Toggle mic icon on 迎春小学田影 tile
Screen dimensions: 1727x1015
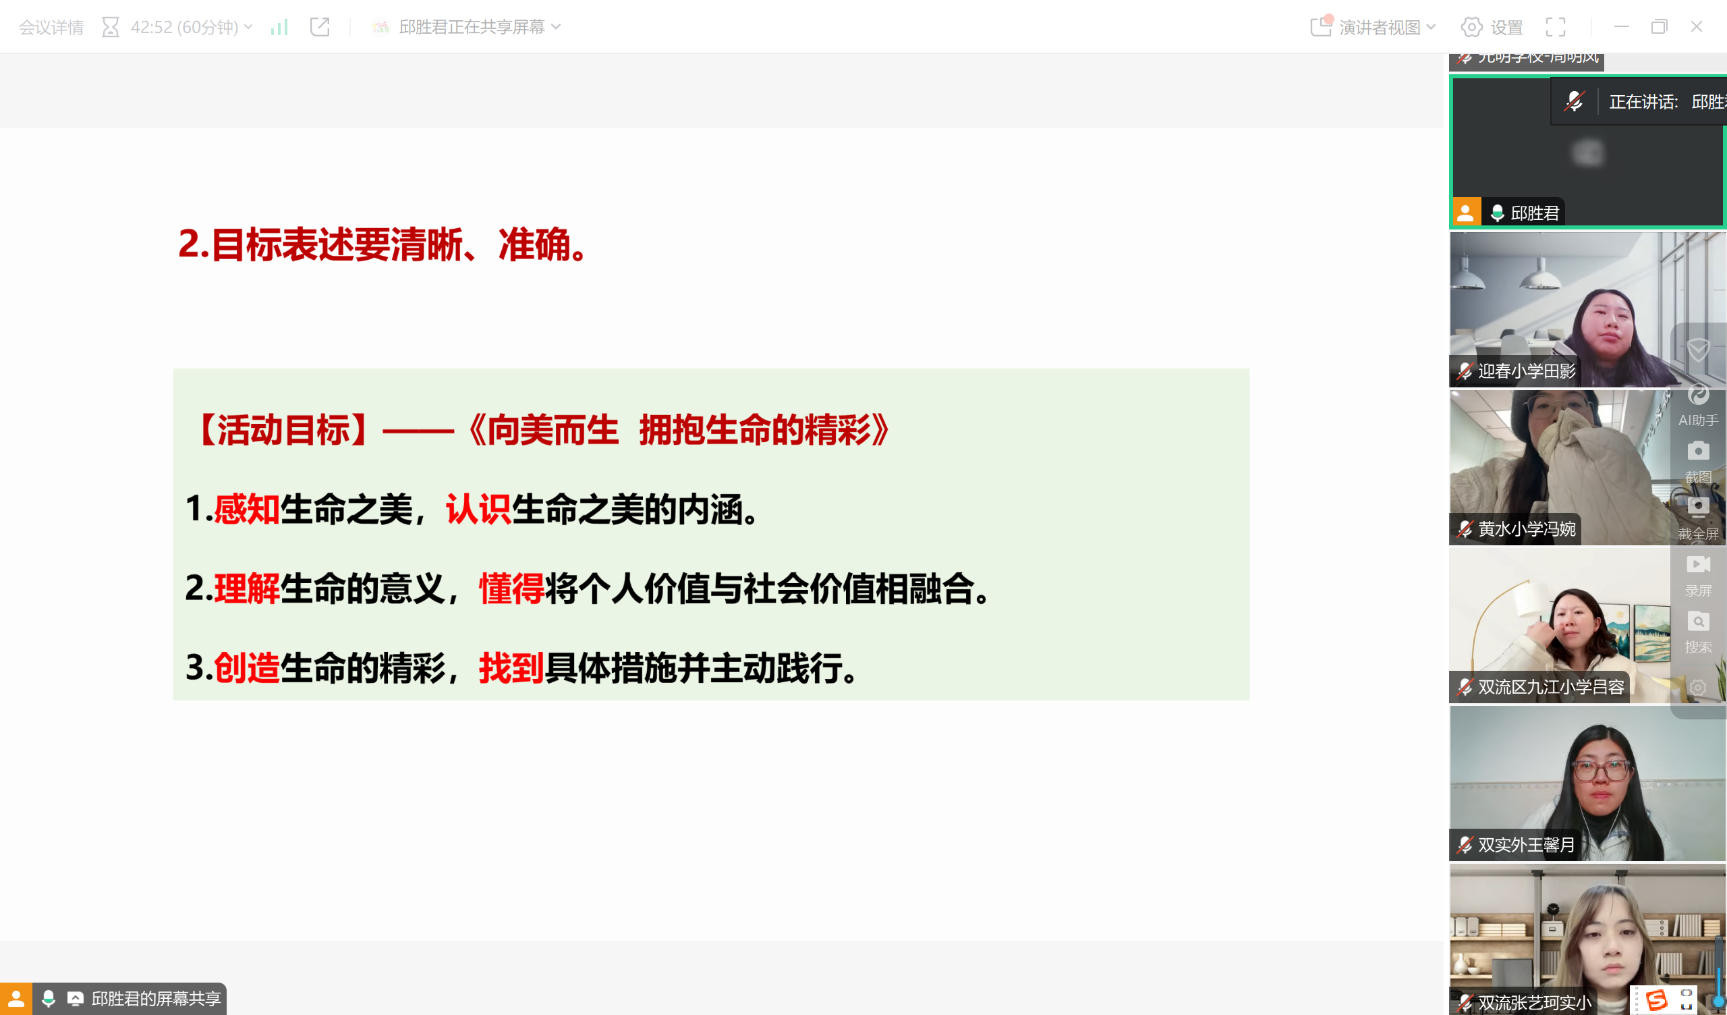1465,371
